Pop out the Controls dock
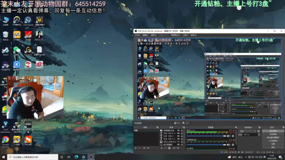Image resolution: width=285 pixels, height=160 pixels. point(283,128)
